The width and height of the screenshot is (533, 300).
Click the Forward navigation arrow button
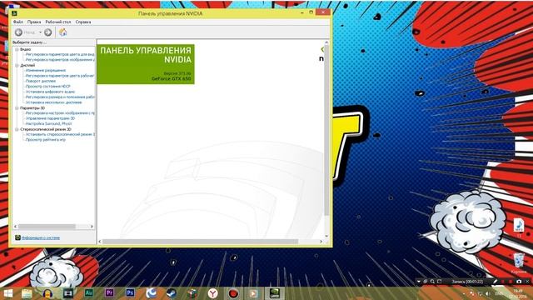(x=48, y=32)
